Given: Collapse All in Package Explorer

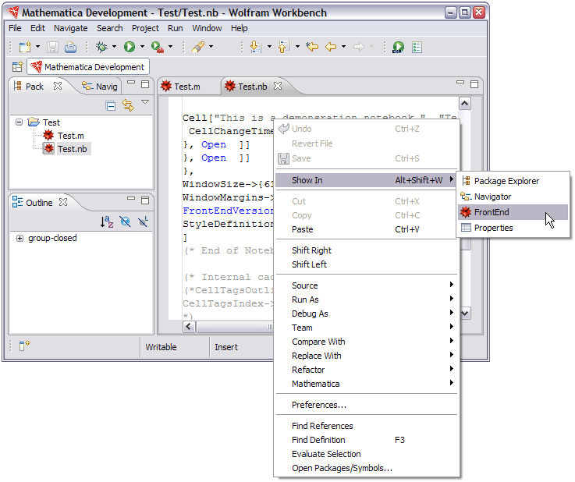Looking at the screenshot, I should [110, 106].
